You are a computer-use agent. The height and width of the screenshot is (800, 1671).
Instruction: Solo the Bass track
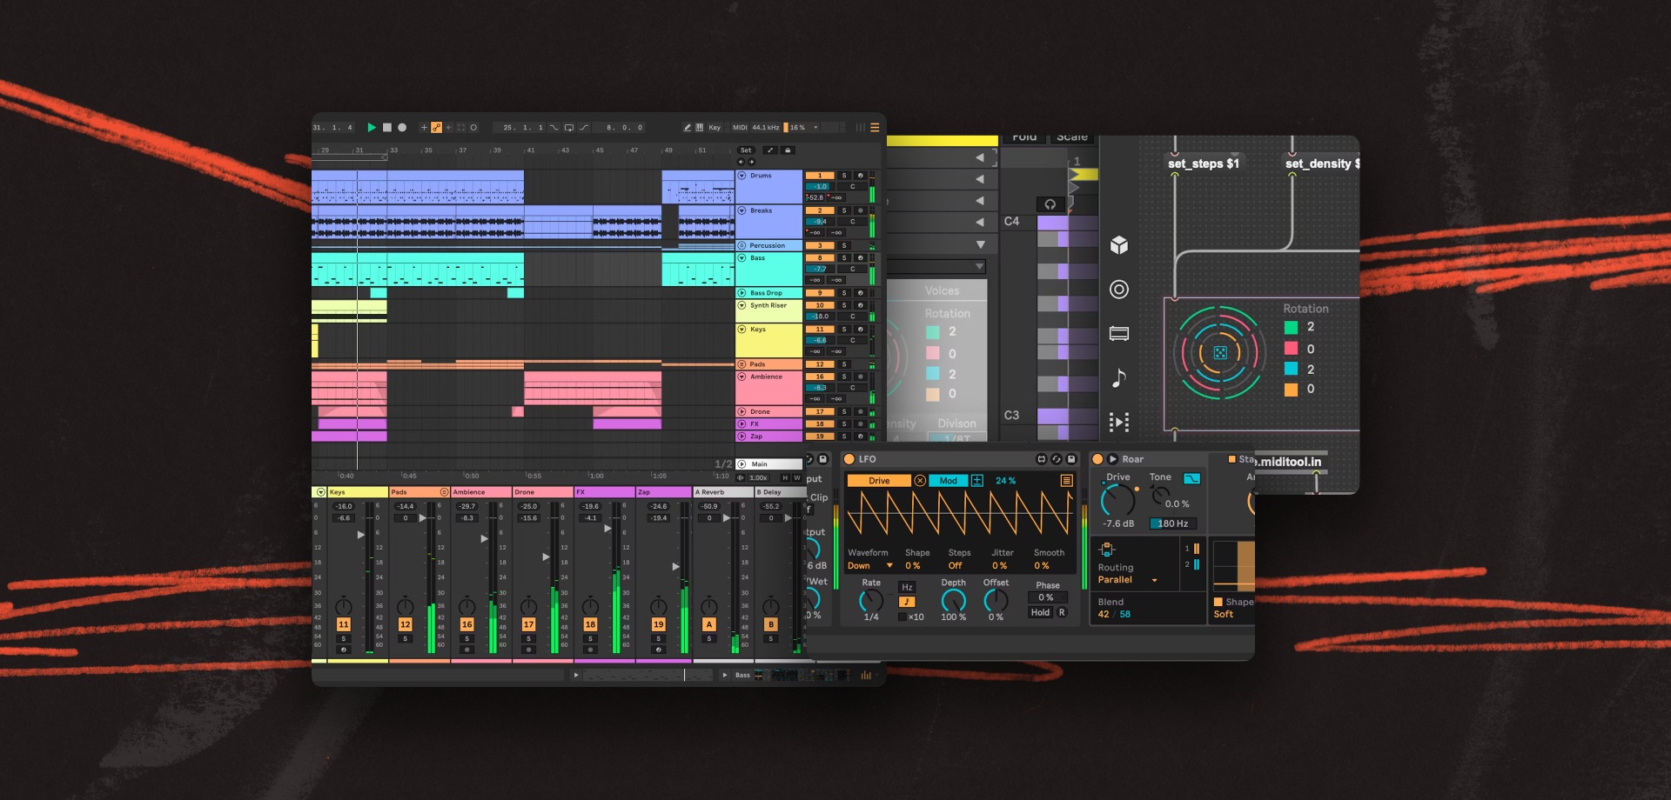844,258
